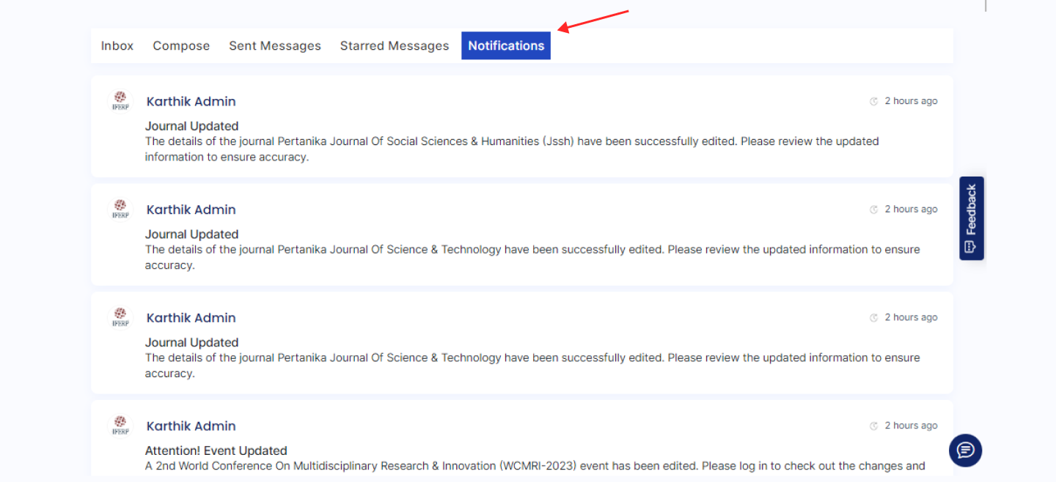The width and height of the screenshot is (1056, 482).
Task: Open the Social Sciences & Humanities journal notification
Action: click(511, 141)
